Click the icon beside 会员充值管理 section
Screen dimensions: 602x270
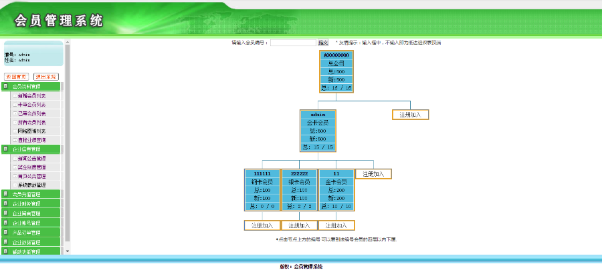point(5,194)
